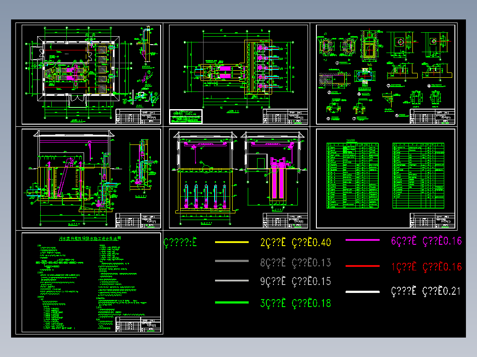Click the white legend text ending in 0.21
Image resolution: width=477 pixels, height=357 pixels.
click(x=426, y=291)
